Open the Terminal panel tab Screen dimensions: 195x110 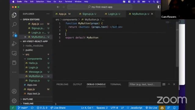(x=116, y=84)
